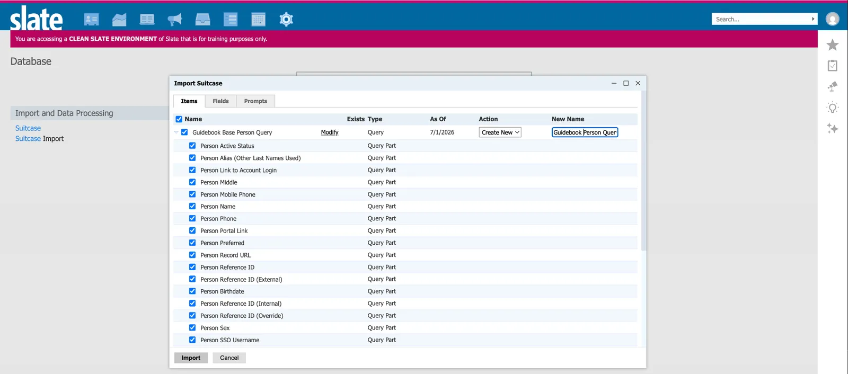Click the Import button
The height and width of the screenshot is (374, 848).
pyautogui.click(x=191, y=358)
